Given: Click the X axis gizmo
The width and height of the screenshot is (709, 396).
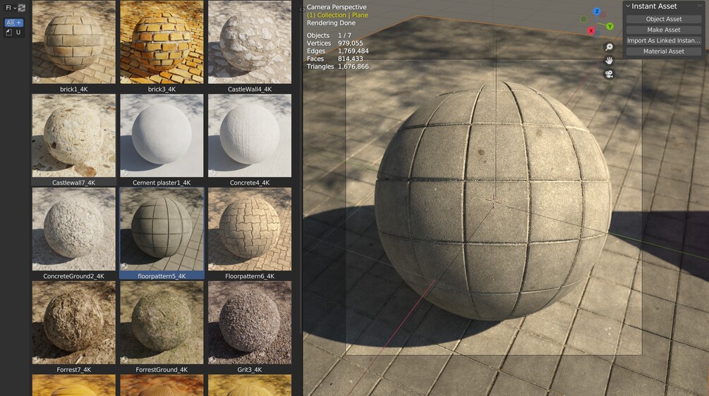Looking at the screenshot, I should coord(590,31).
